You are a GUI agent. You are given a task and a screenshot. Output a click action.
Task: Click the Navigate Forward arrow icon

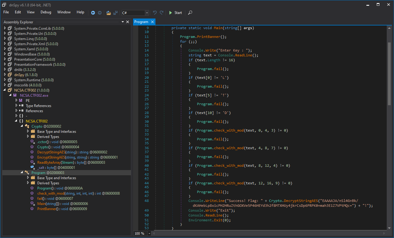tap(99, 13)
